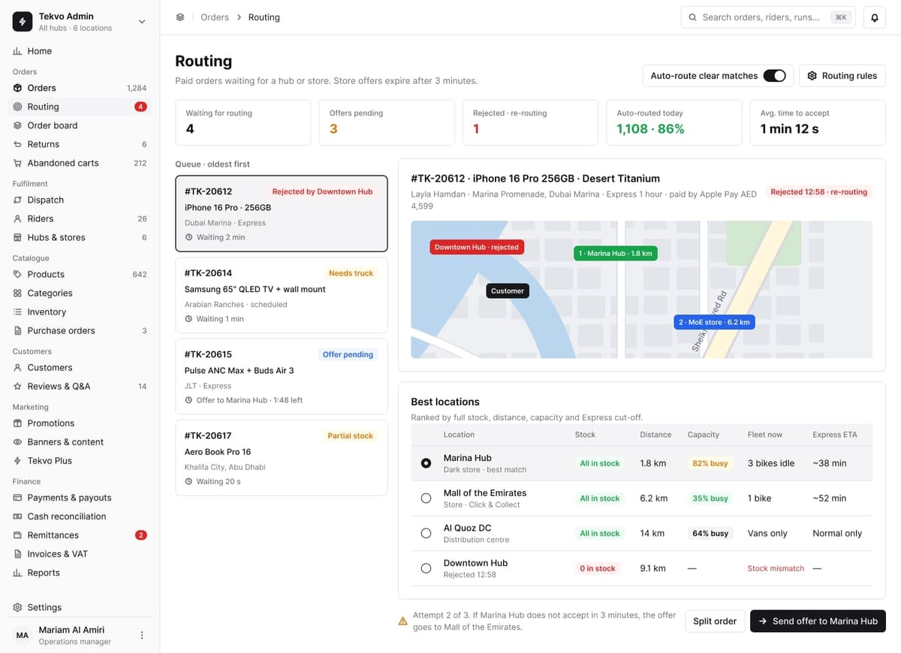The image size is (901, 653).
Task: Select the Marina Hub radio button
Action: point(426,463)
